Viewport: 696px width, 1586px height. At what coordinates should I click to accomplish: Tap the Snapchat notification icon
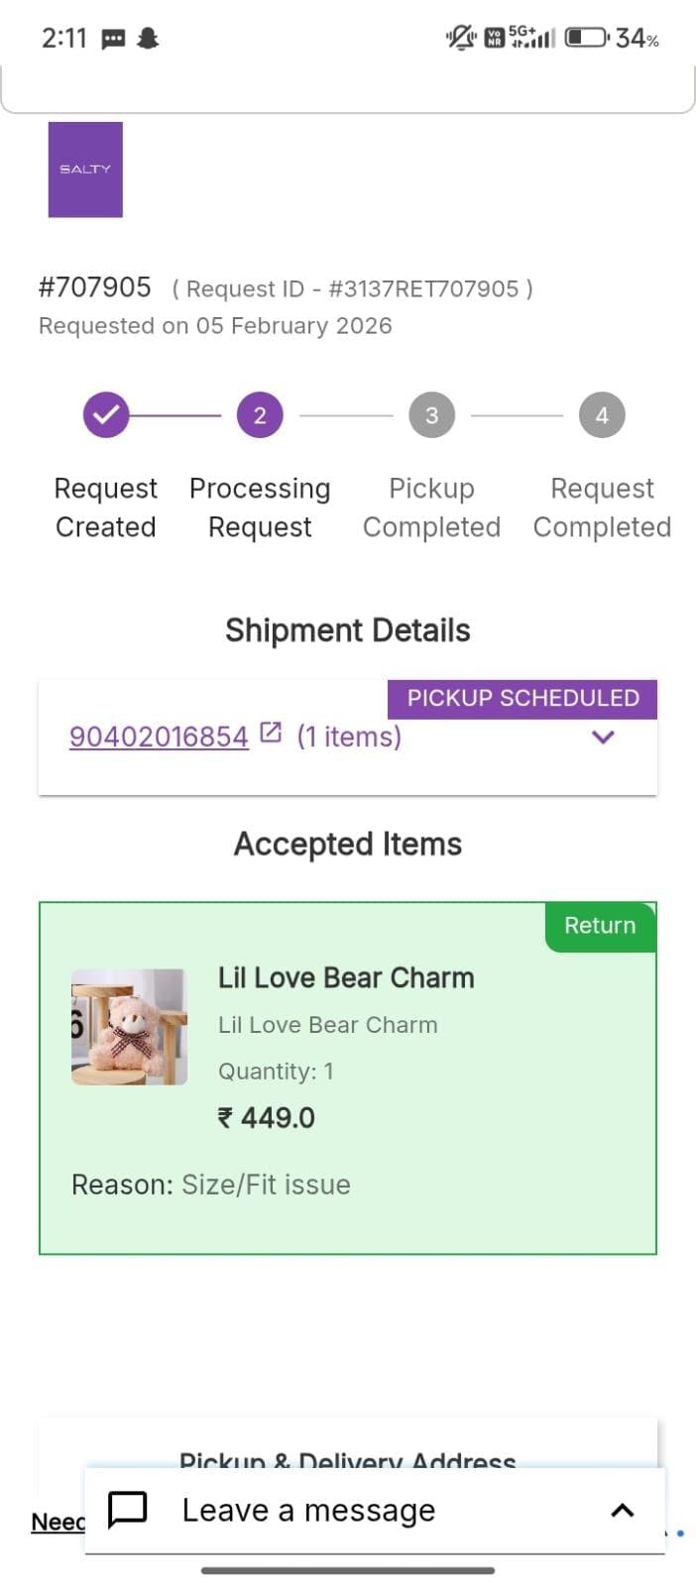click(148, 39)
